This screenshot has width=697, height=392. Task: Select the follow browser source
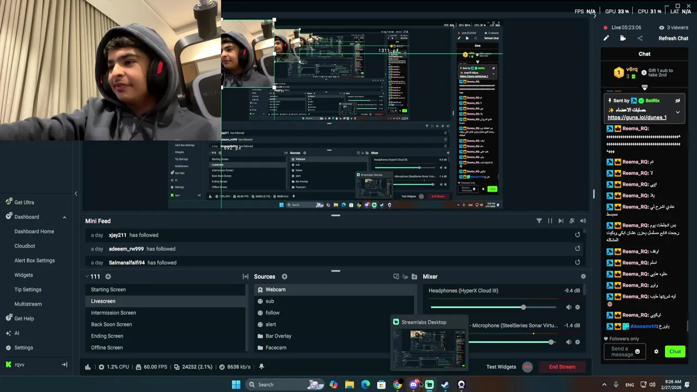click(335, 313)
